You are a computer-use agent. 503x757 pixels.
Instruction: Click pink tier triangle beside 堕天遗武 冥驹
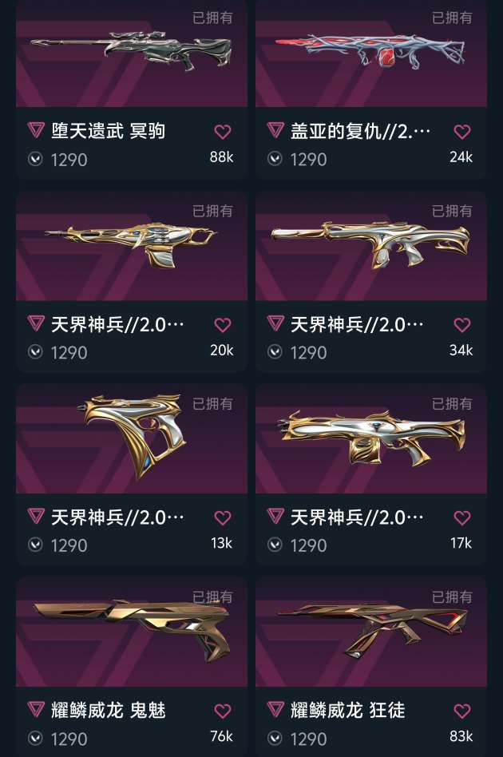pos(36,130)
